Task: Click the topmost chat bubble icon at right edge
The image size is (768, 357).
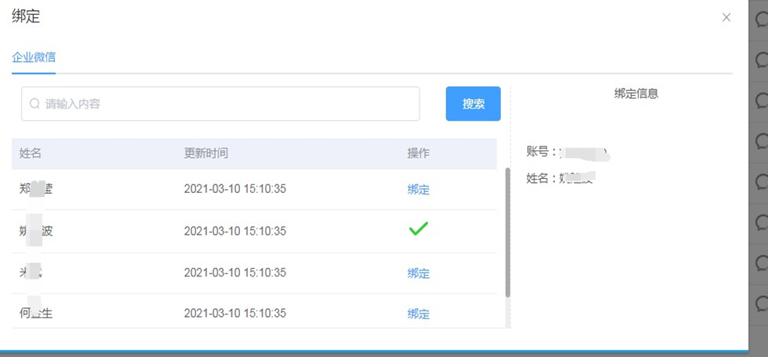Action: (x=760, y=22)
